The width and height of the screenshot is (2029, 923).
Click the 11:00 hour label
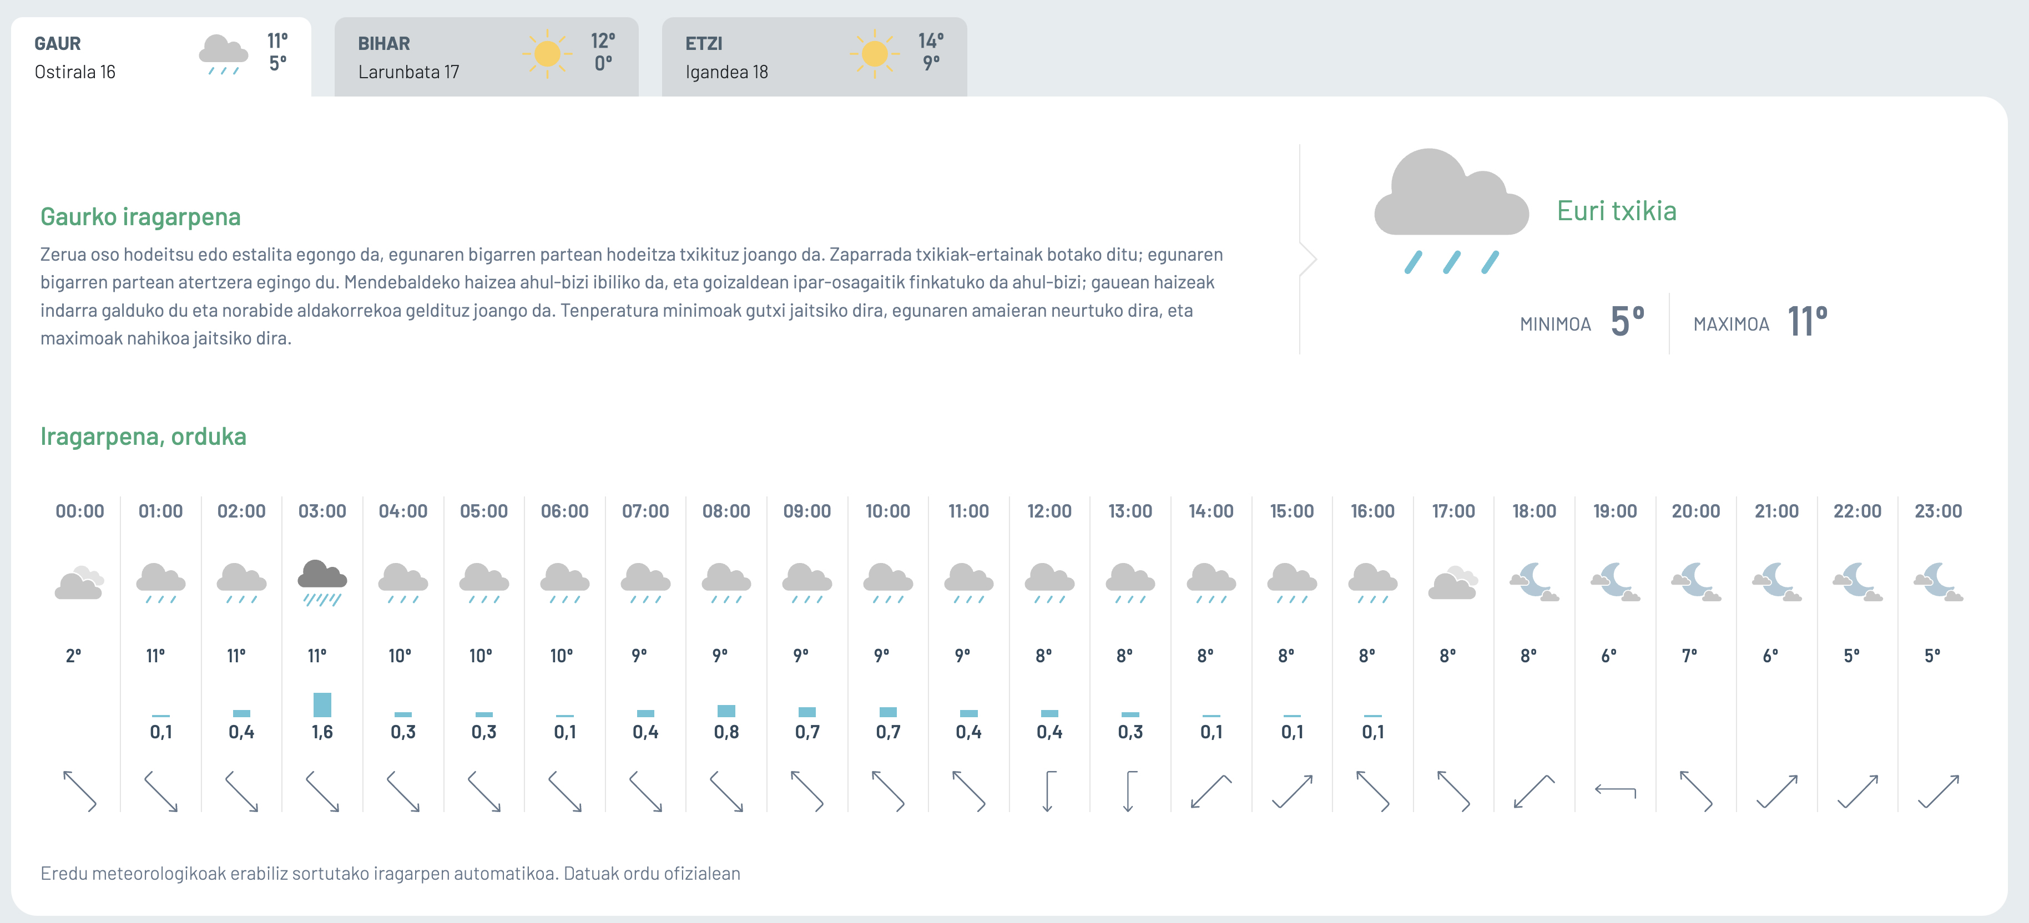pos(969,511)
